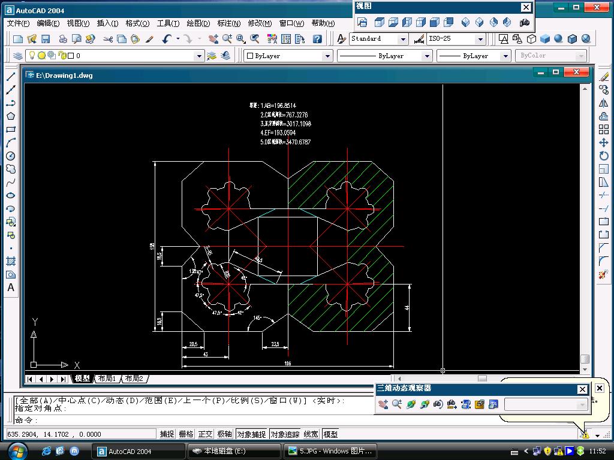This screenshot has width=614, height=460.
Task: Click the camera icon in 视图 toolbar
Action: (x=525, y=23)
